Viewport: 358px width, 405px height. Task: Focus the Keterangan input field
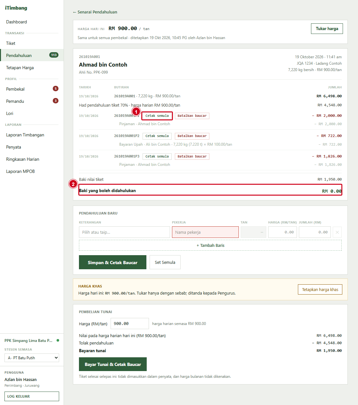pyautogui.click(x=124, y=232)
